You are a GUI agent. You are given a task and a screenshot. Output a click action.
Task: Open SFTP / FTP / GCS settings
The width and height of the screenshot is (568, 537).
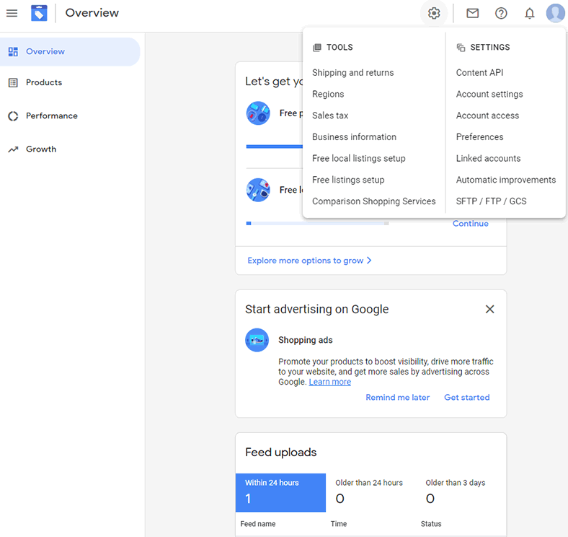(491, 201)
